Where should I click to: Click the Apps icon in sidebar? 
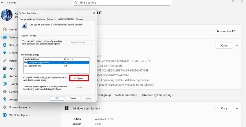coord(5,68)
